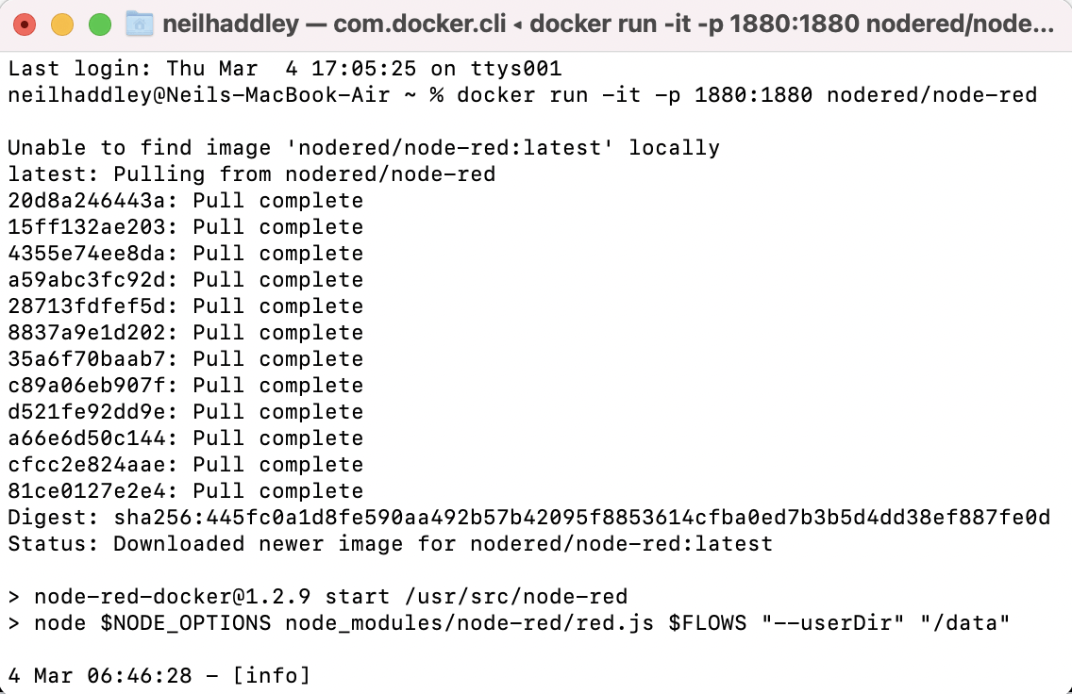Close the Terminal window with red button
This screenshot has width=1072, height=694.
(25, 25)
